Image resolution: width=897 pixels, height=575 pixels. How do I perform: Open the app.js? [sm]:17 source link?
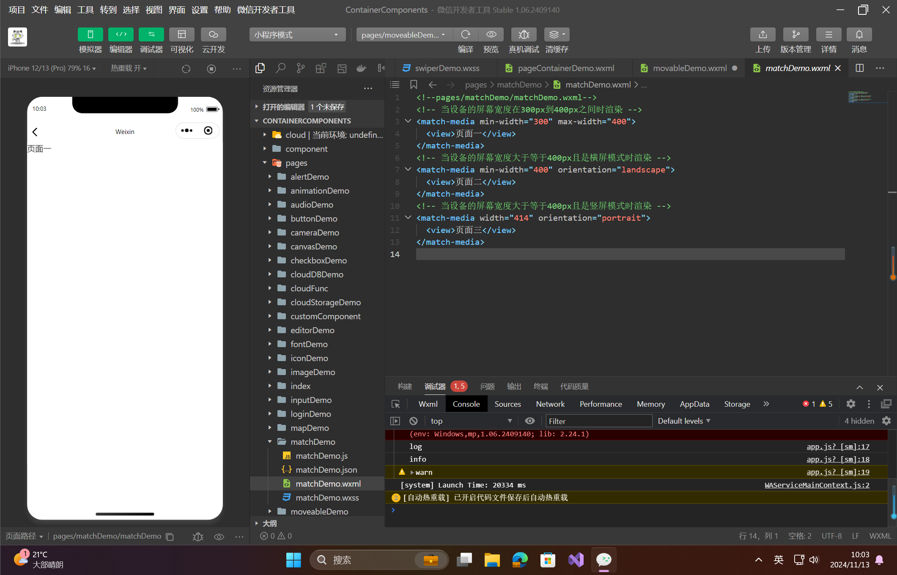[838, 446]
